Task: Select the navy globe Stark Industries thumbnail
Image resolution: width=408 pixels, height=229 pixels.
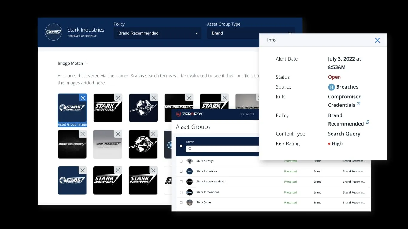Action: pos(143,108)
